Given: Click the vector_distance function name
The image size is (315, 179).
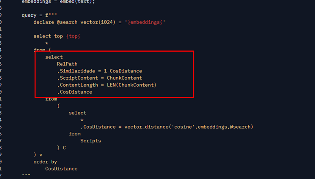Looking at the screenshot, I should coord(143,127).
